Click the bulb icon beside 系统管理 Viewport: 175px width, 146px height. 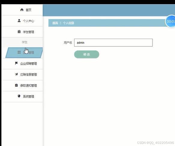coord(19,96)
